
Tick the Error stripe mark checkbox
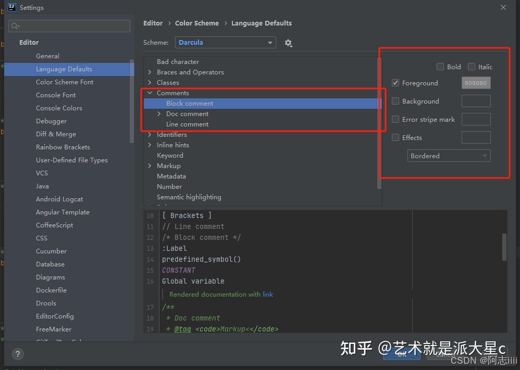click(x=395, y=119)
